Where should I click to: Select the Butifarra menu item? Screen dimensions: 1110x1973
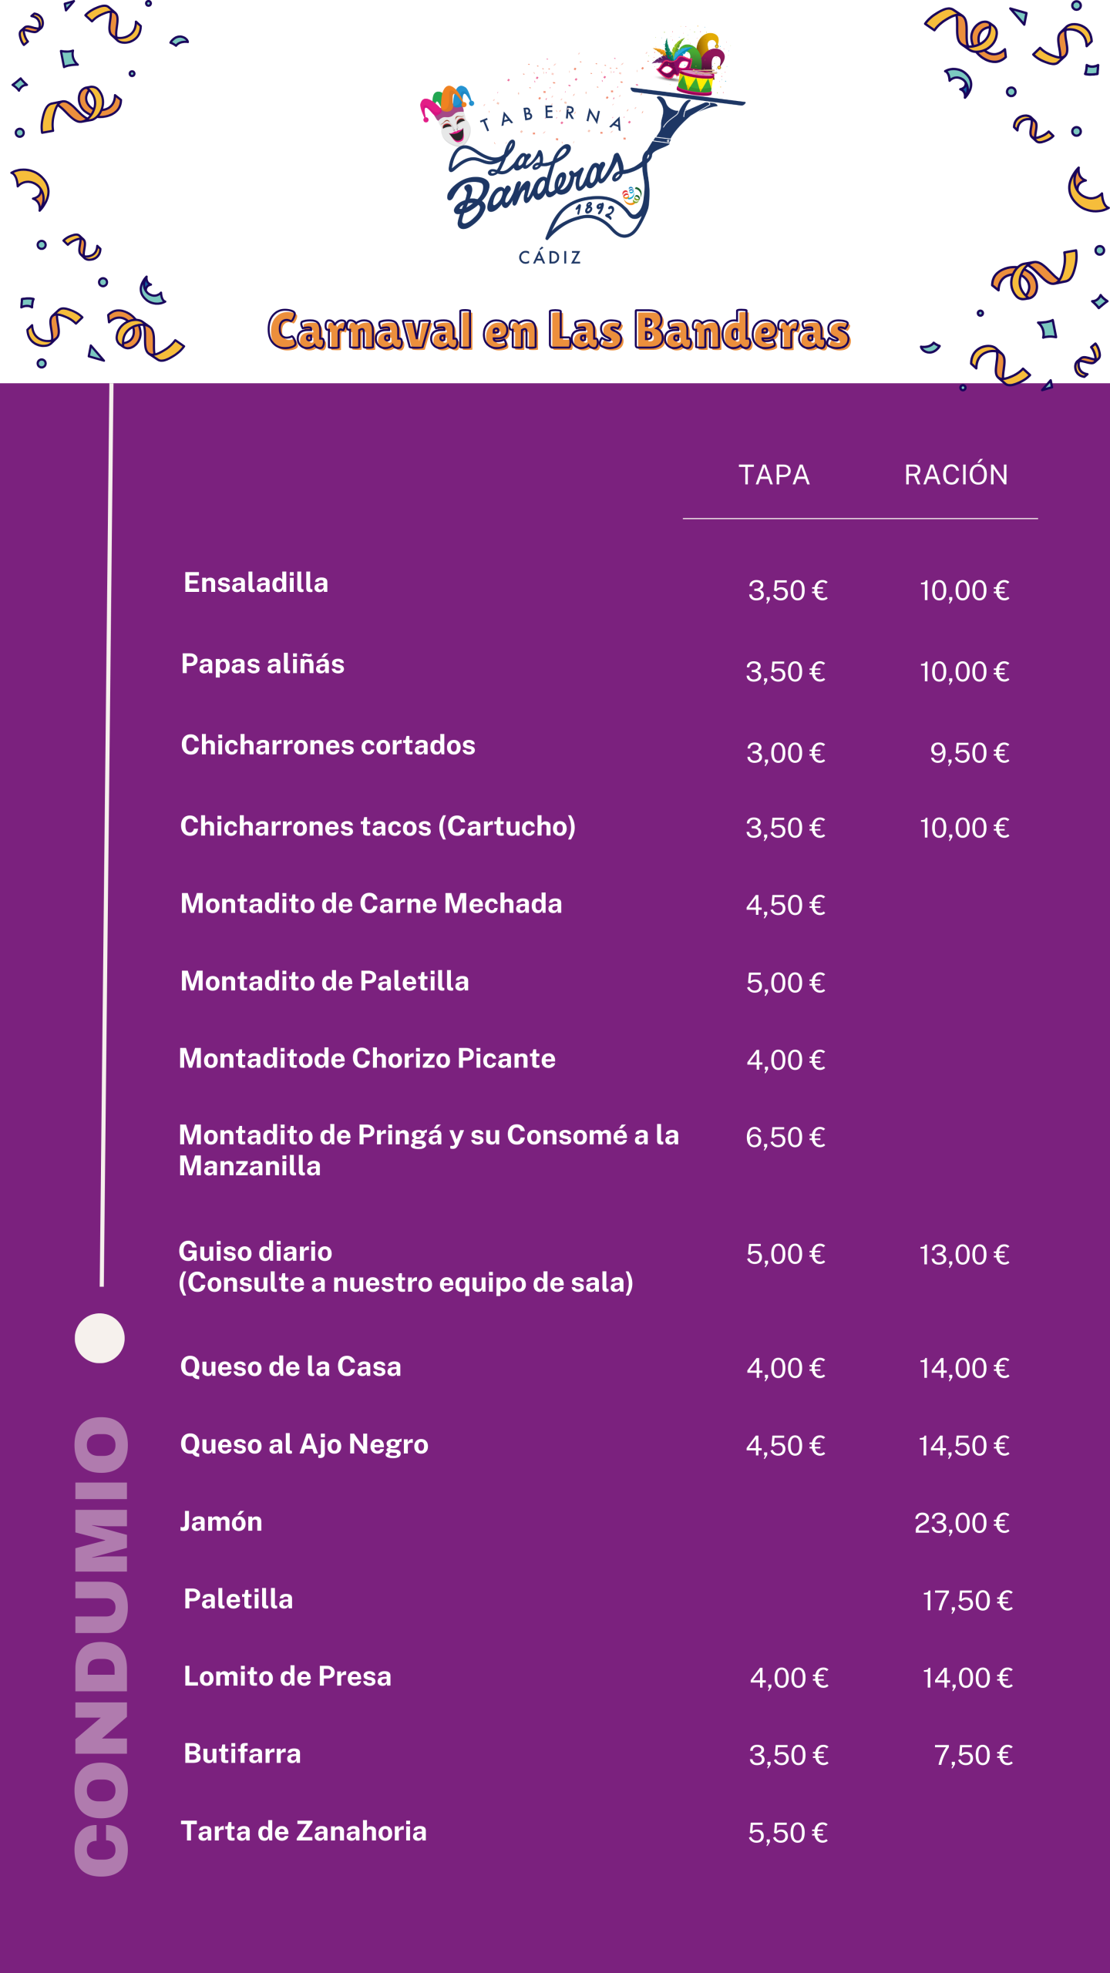tap(242, 1754)
